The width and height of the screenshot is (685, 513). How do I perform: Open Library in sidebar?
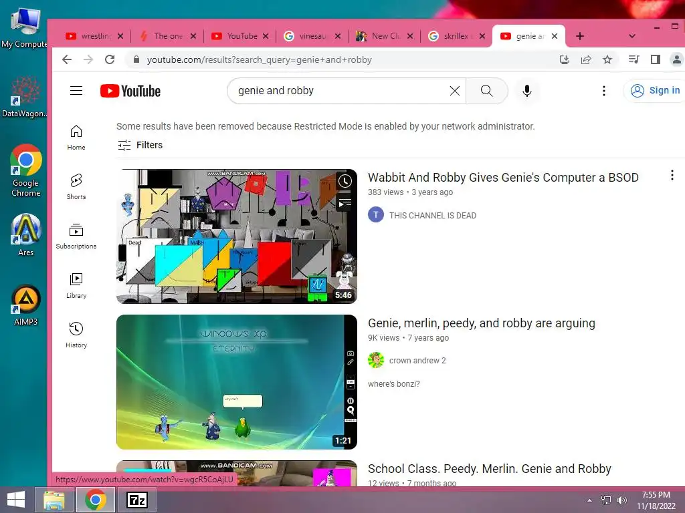tap(76, 286)
